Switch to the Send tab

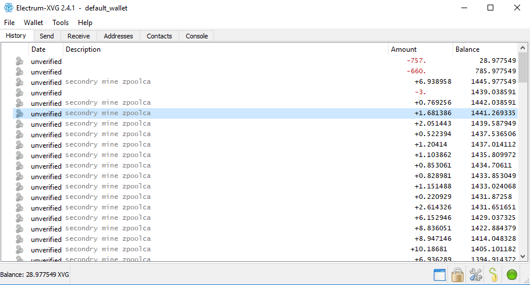[47, 36]
